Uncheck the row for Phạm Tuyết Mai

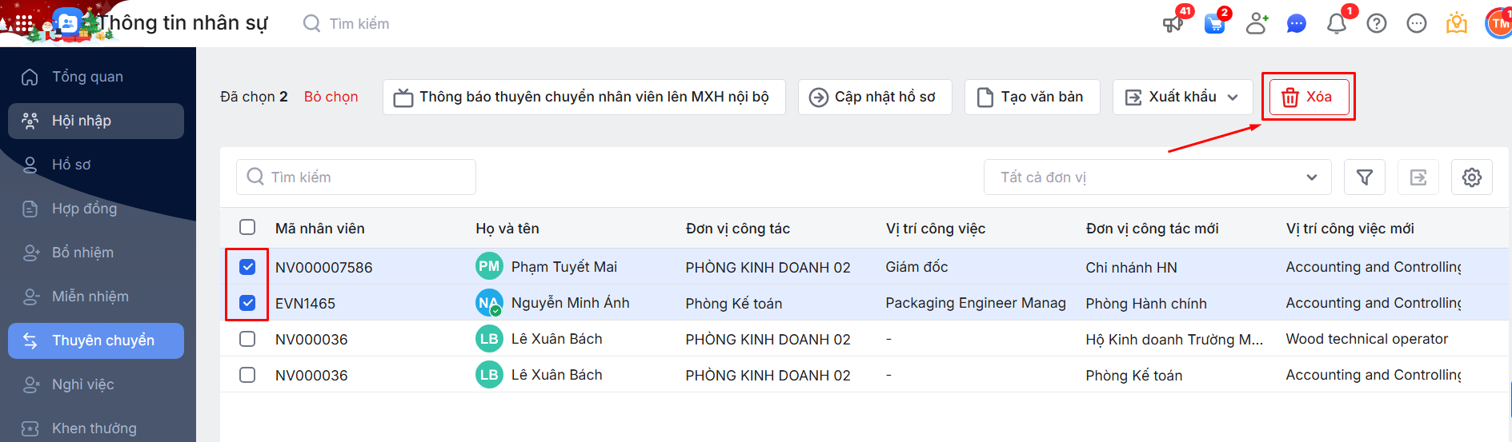(x=247, y=267)
